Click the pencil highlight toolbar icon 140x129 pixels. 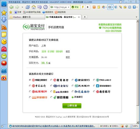120,7
